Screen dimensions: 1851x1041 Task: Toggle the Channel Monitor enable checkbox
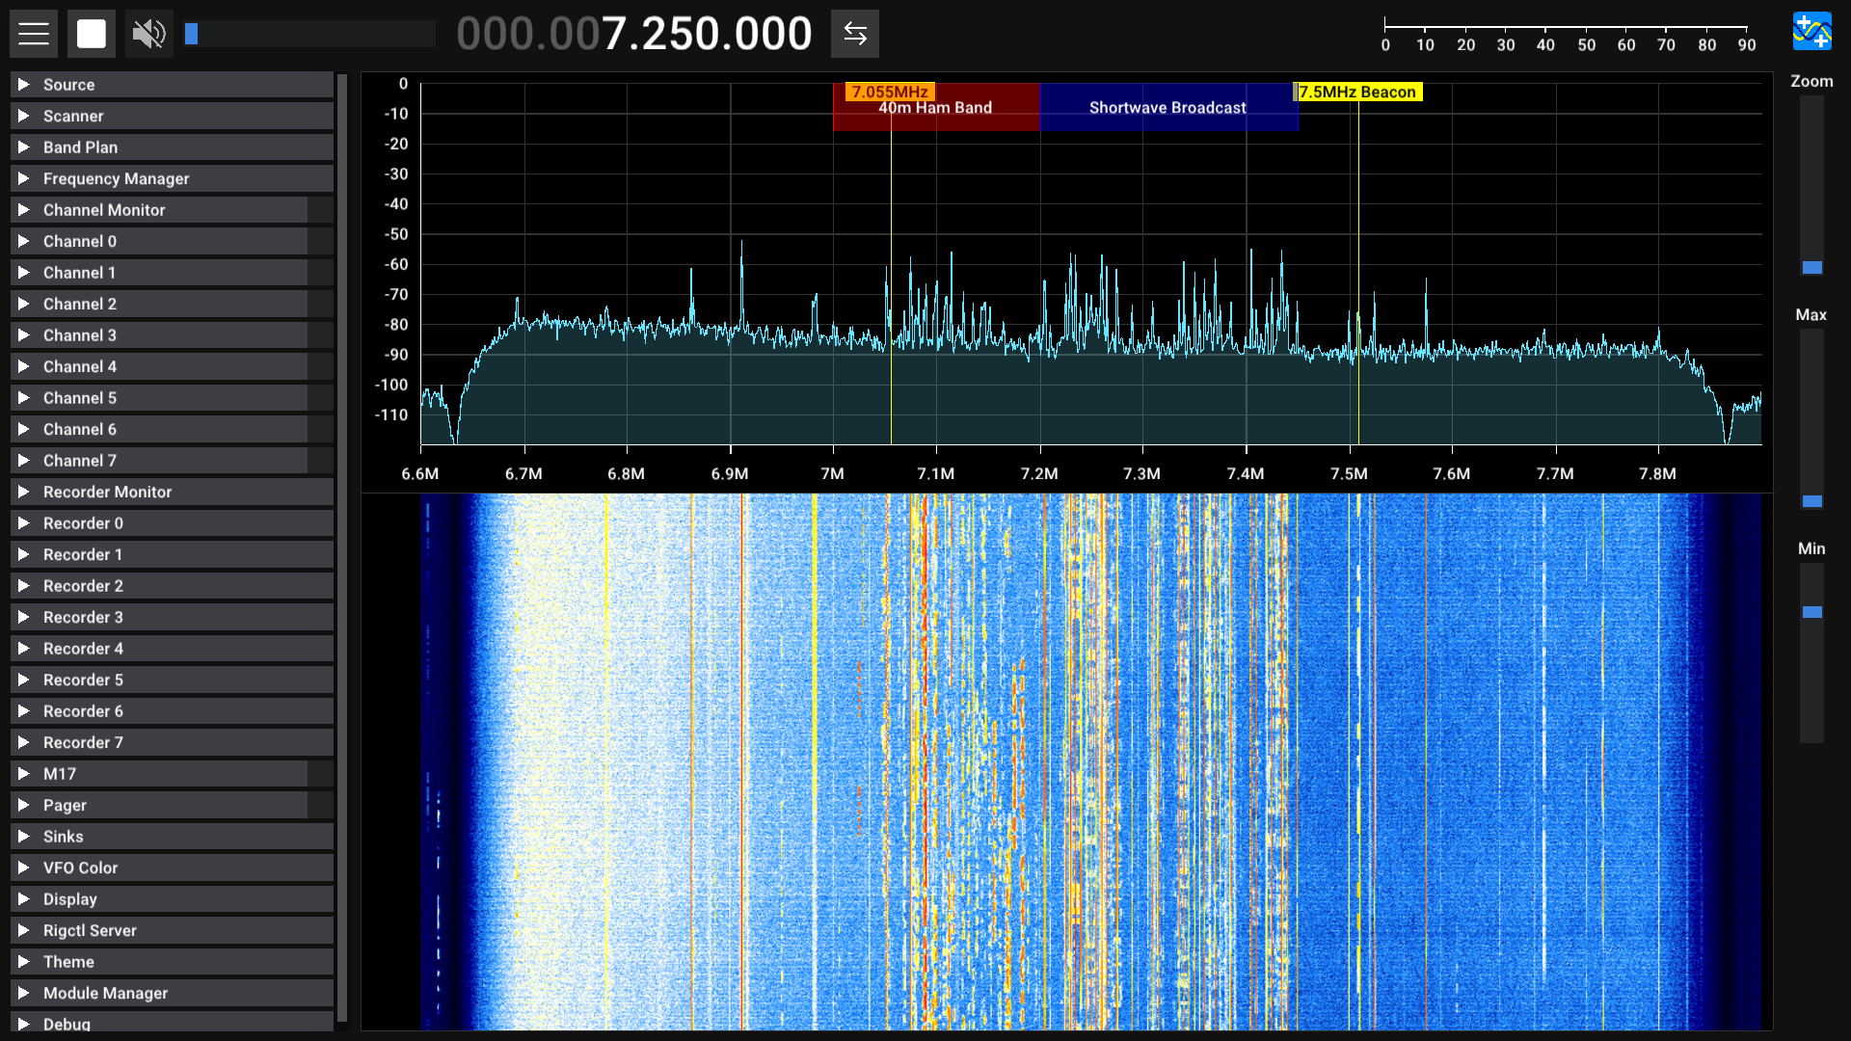point(320,210)
